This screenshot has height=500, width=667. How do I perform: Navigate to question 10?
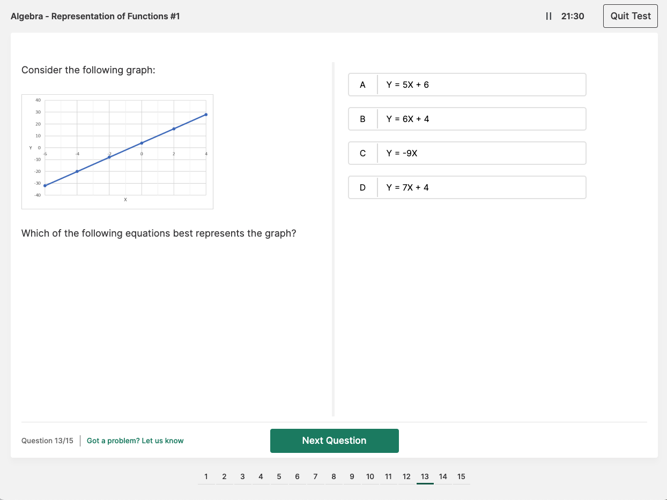[370, 476]
